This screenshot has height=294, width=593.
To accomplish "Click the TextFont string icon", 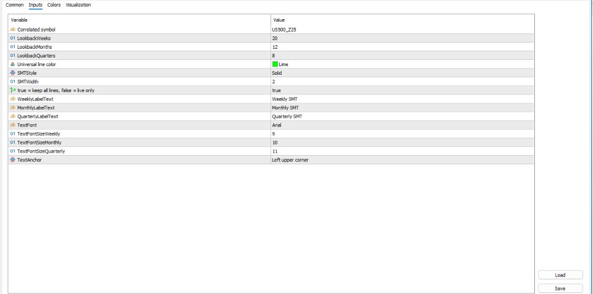I will pos(13,125).
